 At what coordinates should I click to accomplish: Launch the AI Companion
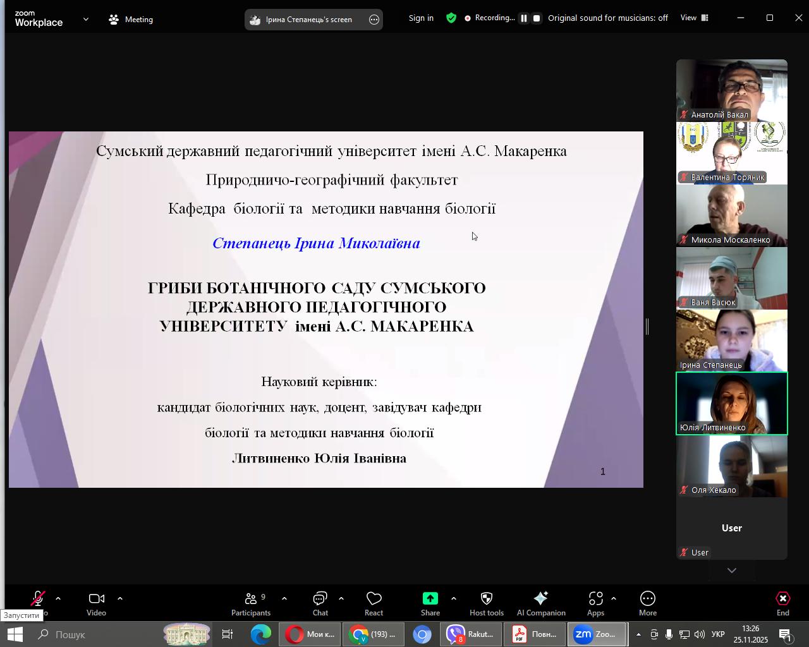click(540, 603)
